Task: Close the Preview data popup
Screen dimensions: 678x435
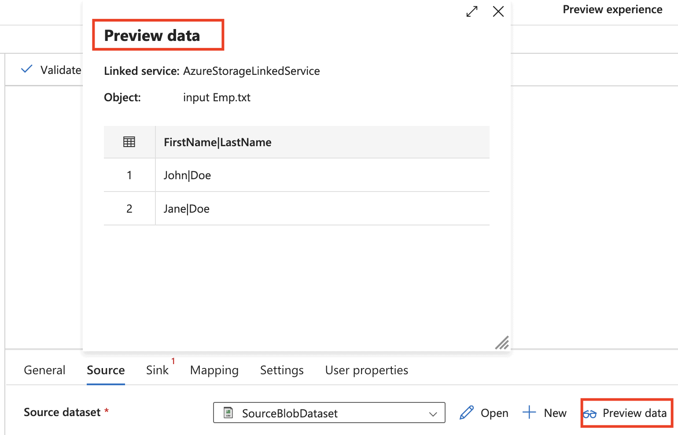Action: 498,11
